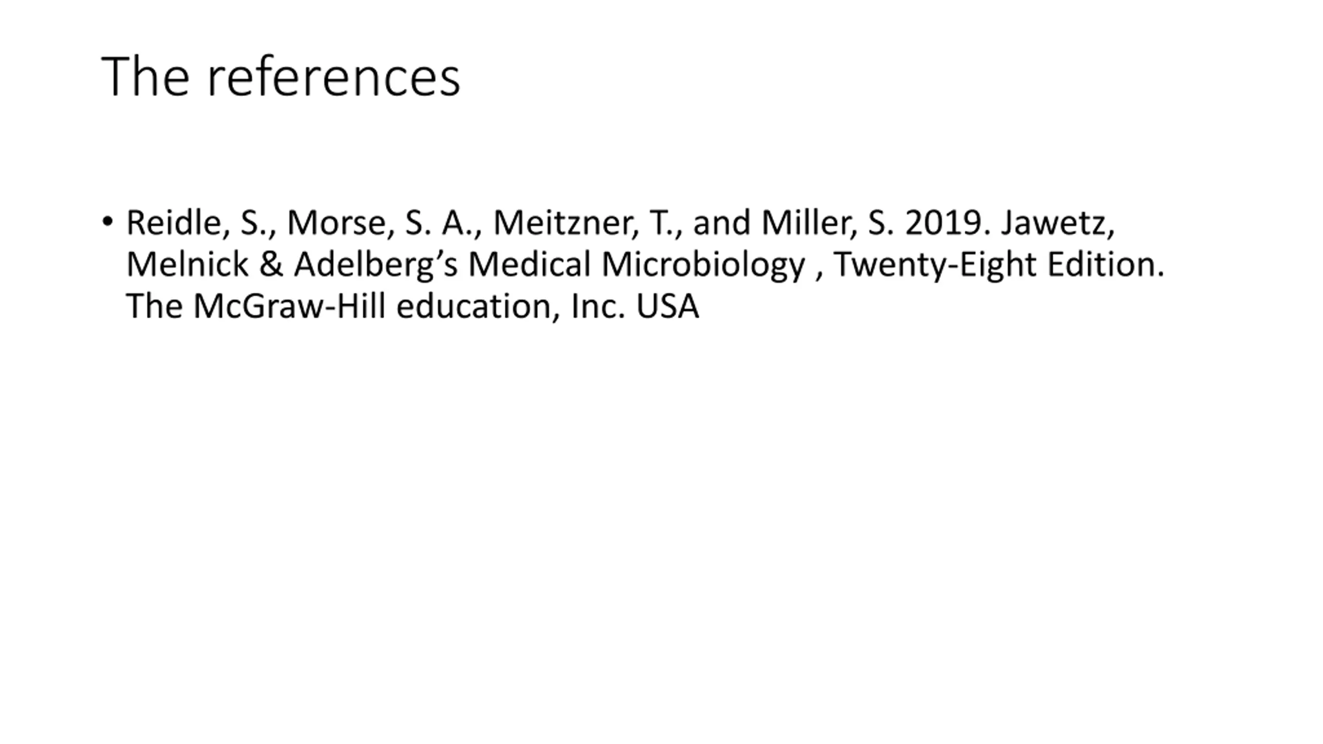Image resolution: width=1323 pixels, height=744 pixels.
Task: Click the word 'education' in third line
Action: [473, 306]
